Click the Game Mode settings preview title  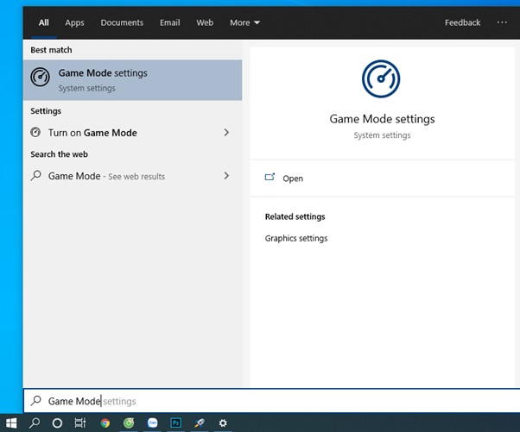point(382,119)
